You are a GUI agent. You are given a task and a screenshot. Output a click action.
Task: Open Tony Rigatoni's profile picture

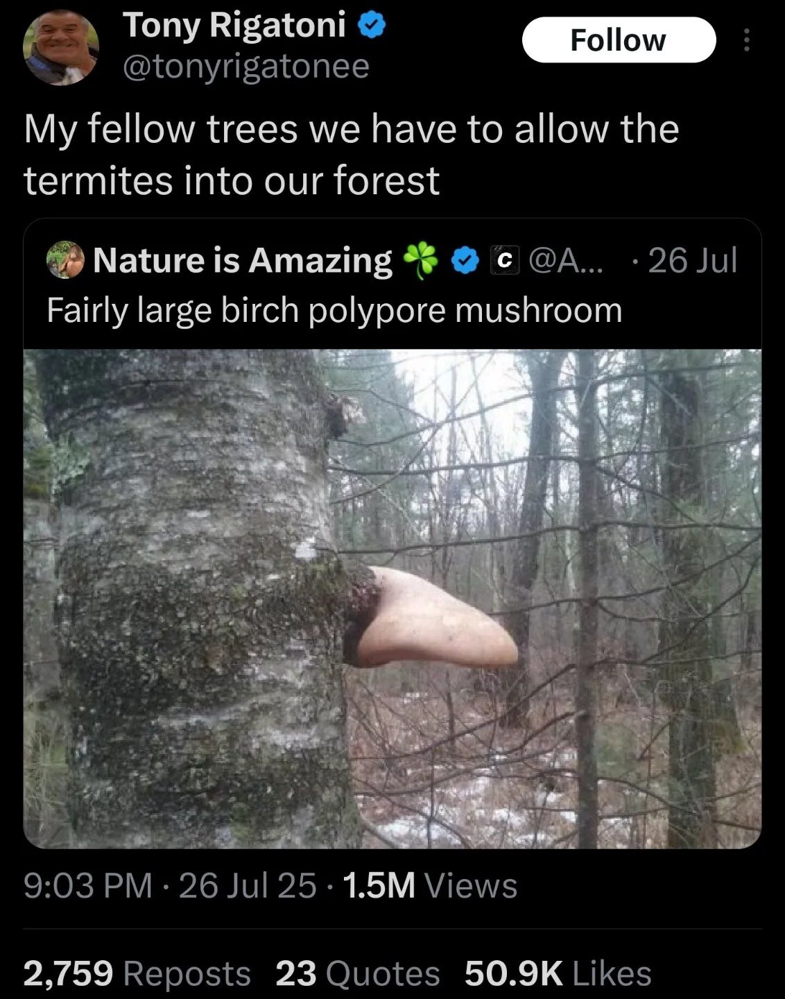click(x=61, y=47)
